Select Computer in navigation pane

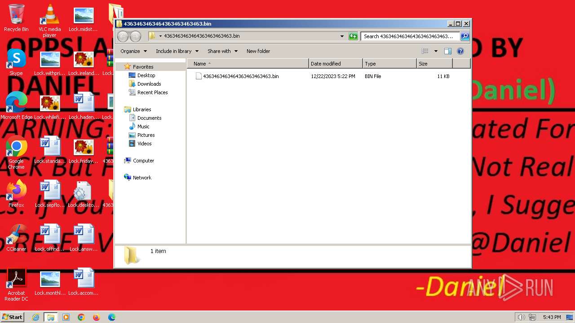click(143, 161)
